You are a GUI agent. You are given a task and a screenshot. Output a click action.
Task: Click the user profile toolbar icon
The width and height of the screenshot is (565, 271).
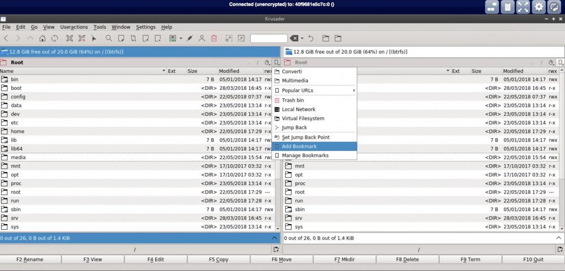click(202, 38)
